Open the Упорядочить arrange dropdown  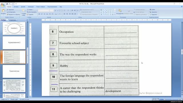point(120,12)
